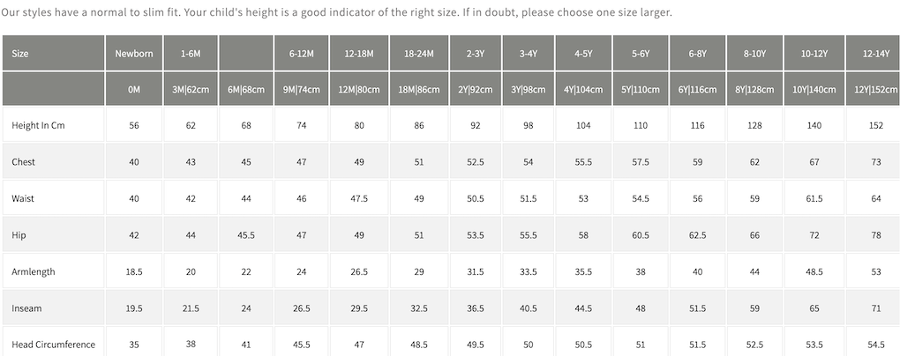Select the Inseam value 36.5 cell
The width and height of the screenshot is (900, 356).
[x=476, y=308]
